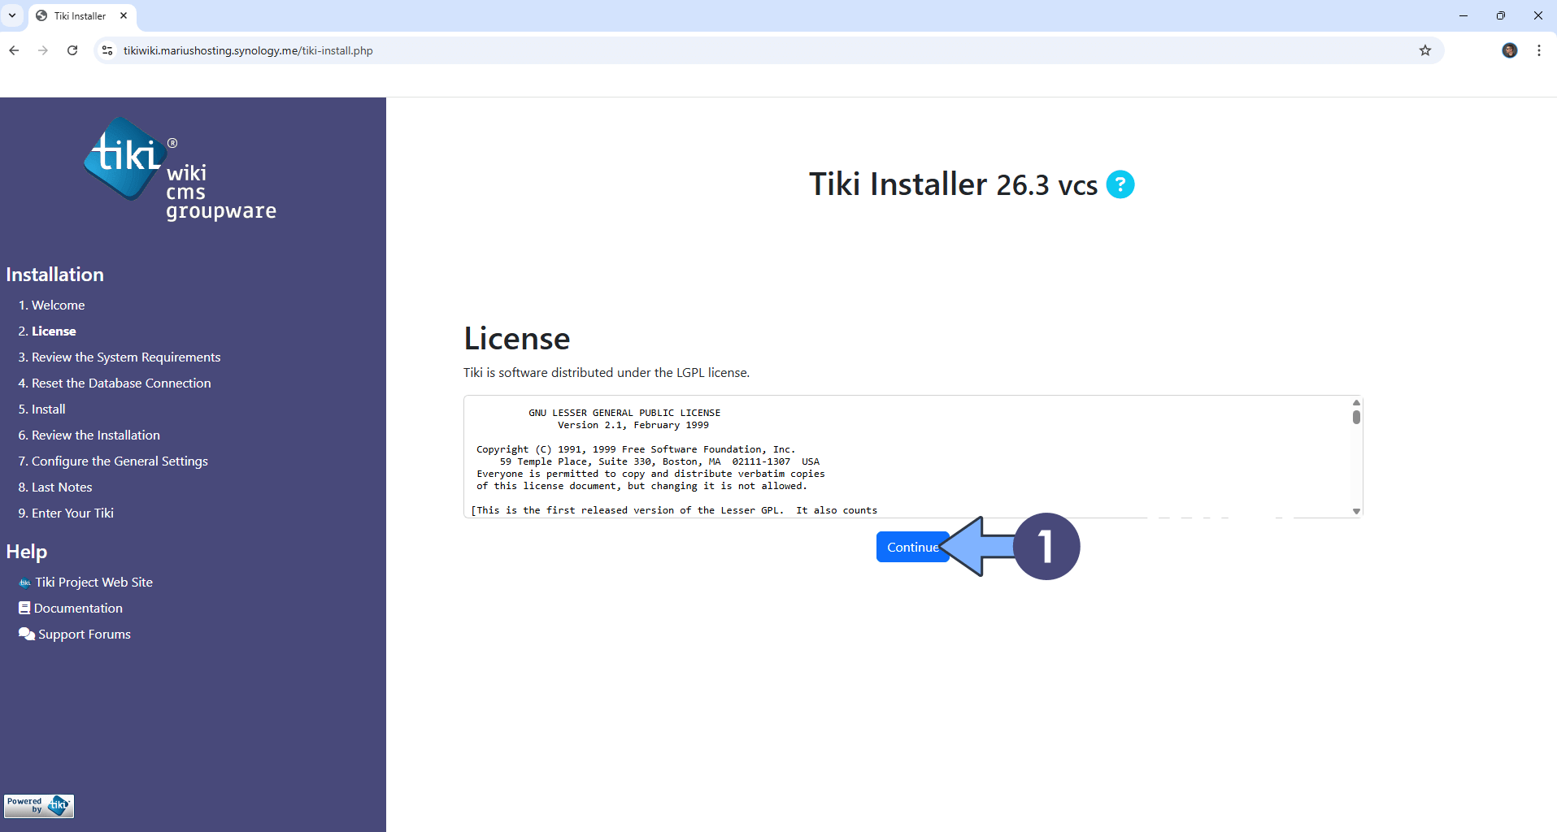
Task: Open the Documentation help link
Action: tap(78, 608)
